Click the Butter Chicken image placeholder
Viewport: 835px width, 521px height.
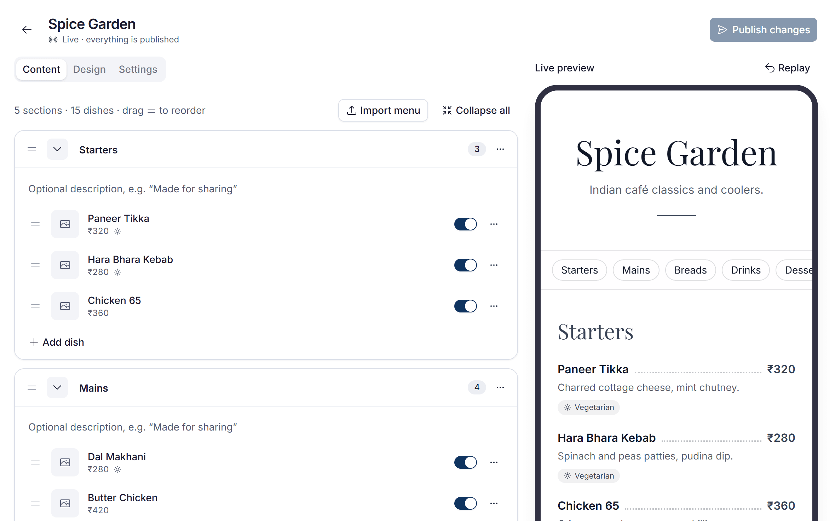point(65,503)
